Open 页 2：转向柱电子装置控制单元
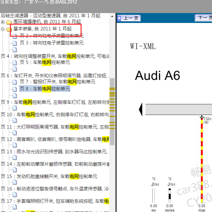This screenshot has width=212, height=212. (52, 36)
